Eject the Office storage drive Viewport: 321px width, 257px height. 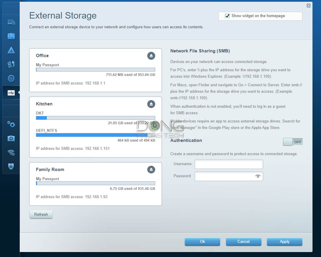click(x=151, y=56)
